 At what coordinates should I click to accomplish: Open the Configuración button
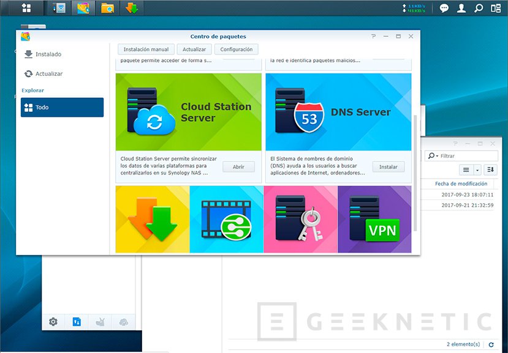(236, 50)
